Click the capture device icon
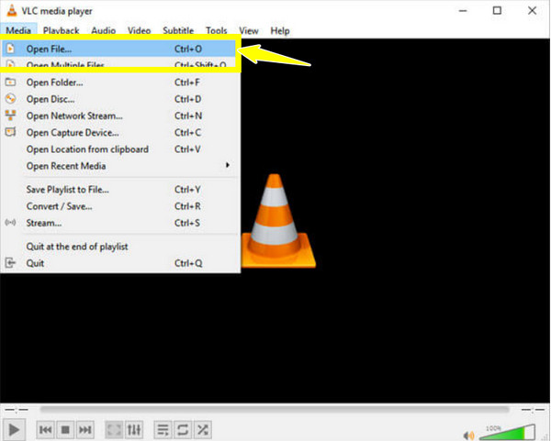Image resolution: width=551 pixels, height=441 pixels. (x=10, y=132)
